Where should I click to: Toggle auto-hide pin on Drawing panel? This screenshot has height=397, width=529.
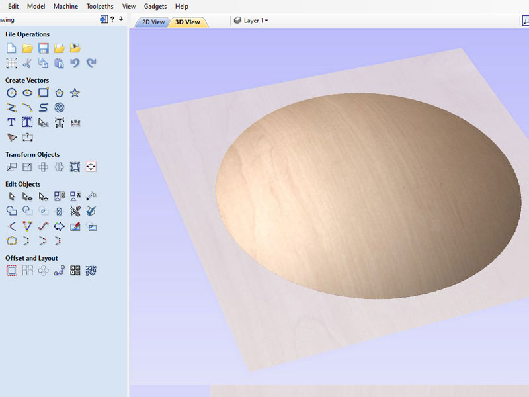click(x=121, y=19)
